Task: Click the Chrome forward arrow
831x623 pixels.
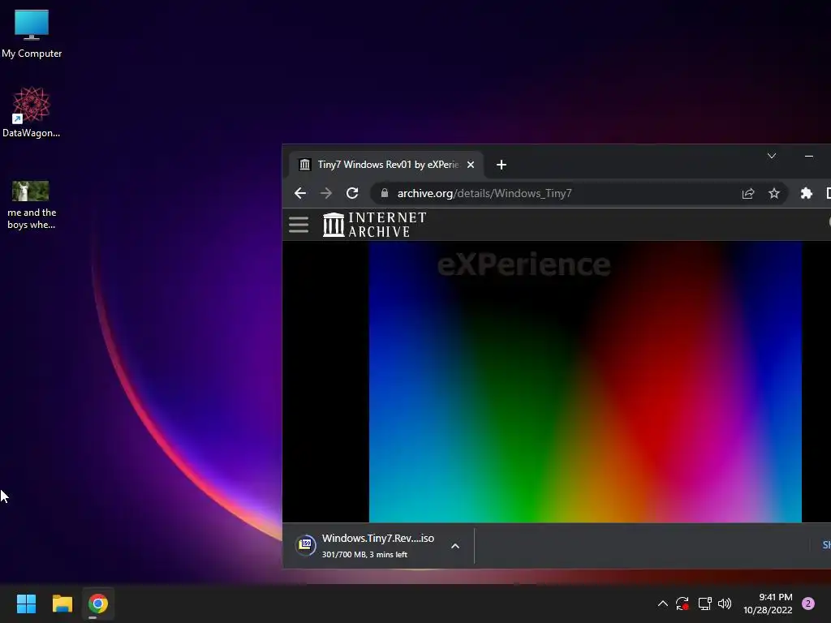Action: click(326, 193)
